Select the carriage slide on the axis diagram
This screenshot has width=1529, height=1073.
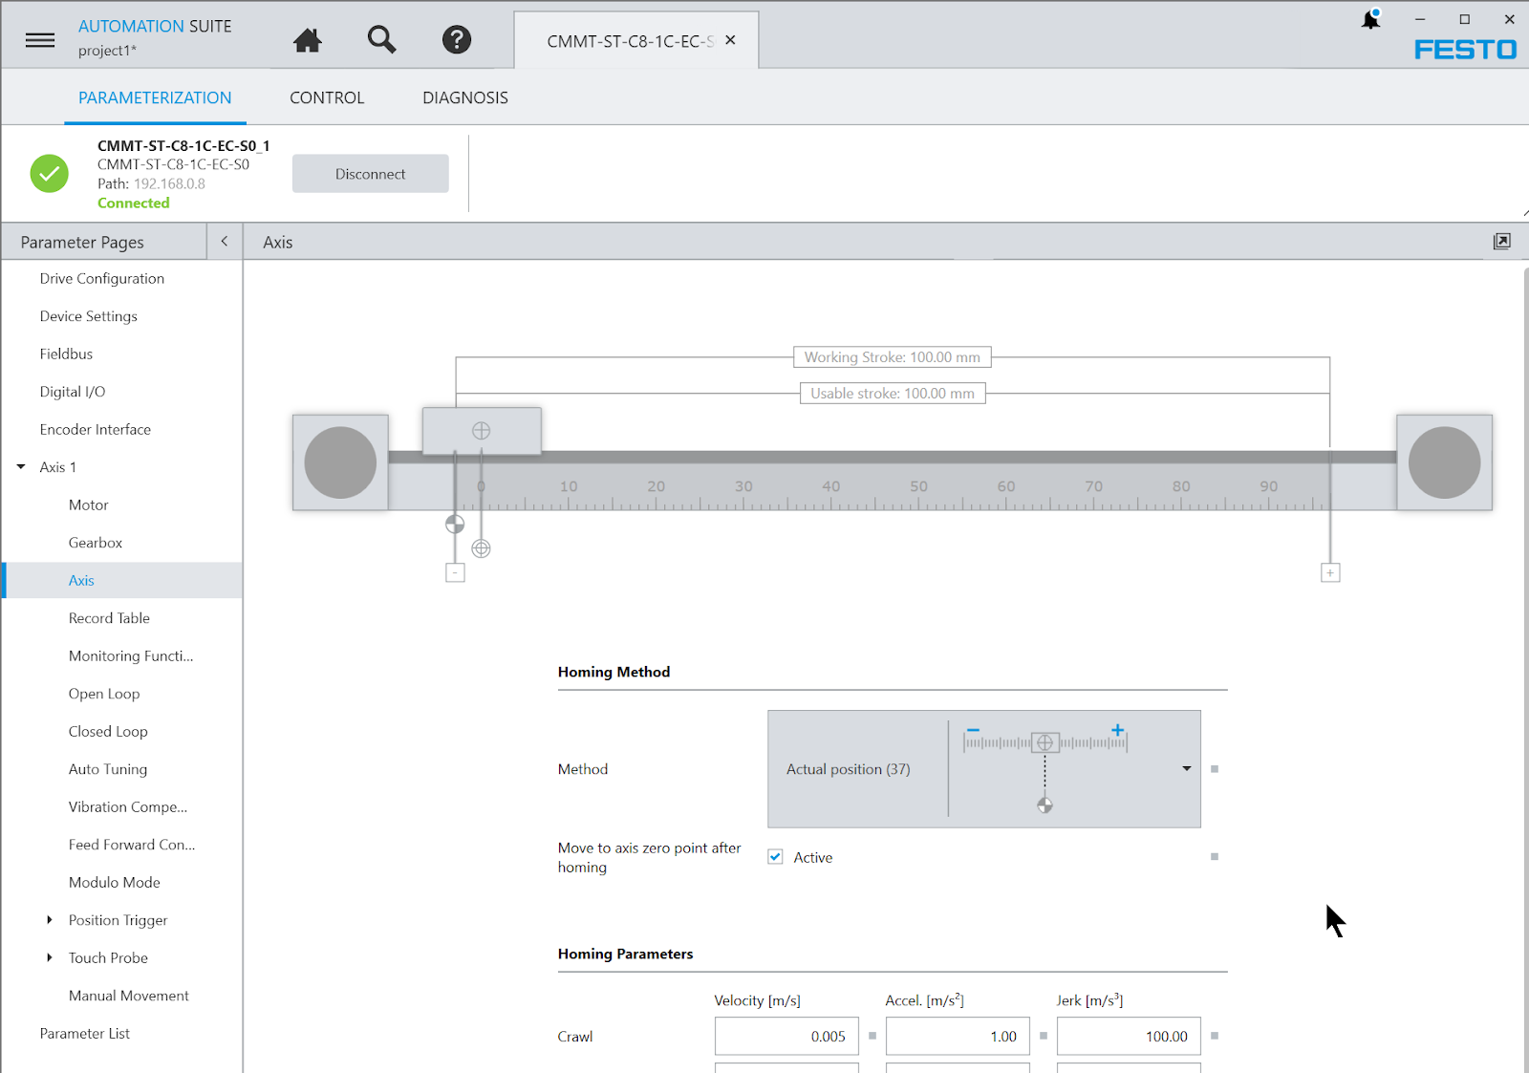482,431
